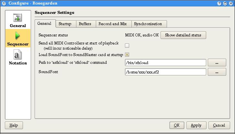
Task: Close the Configure dialog via title bar X
Action: click(231, 3)
